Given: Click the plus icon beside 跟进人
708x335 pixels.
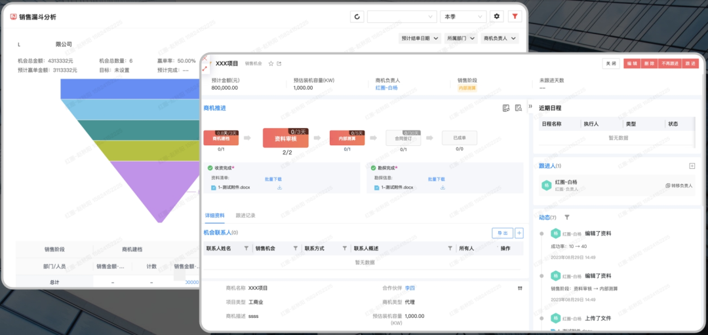Looking at the screenshot, I should 691,166.
